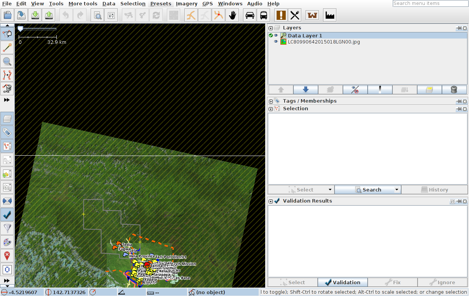This screenshot has height=296, width=469.
Task: Click the castle preset icon
Action: [x=312, y=15]
